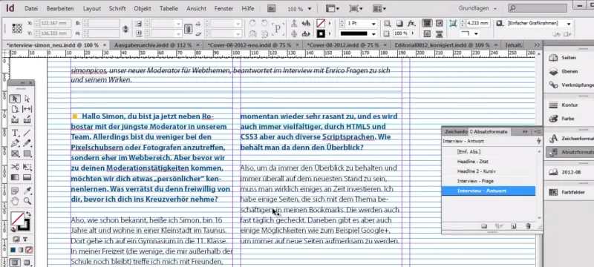
Task: Select the Pen tool
Action: tap(15, 143)
